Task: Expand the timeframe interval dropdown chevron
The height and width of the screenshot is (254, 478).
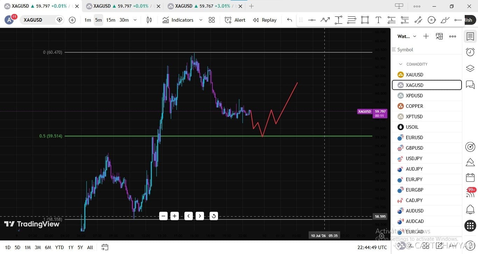Action: click(x=135, y=20)
